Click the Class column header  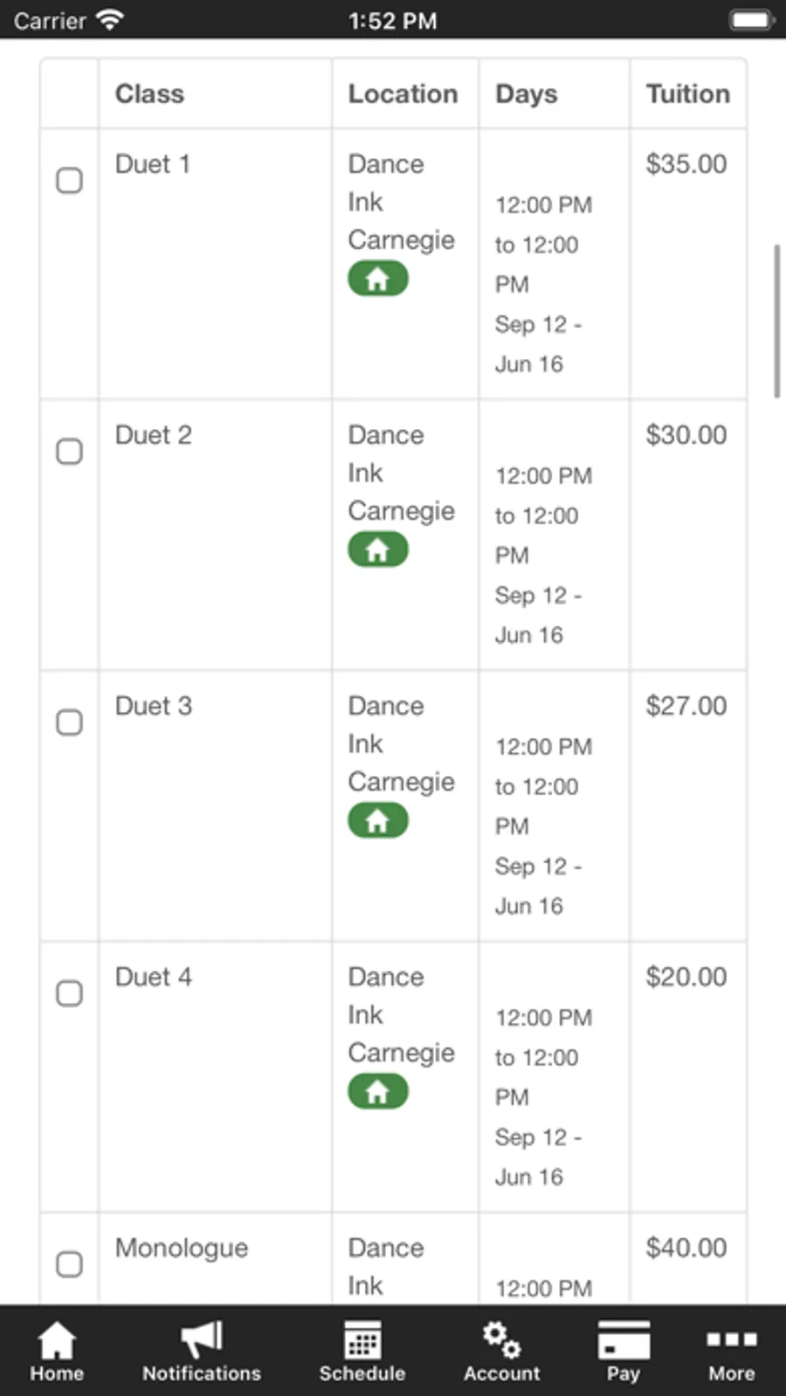click(x=150, y=94)
